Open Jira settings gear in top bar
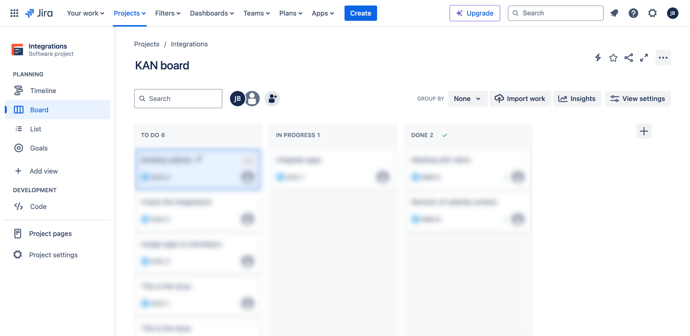Viewport: 690px width, 336px height. (x=652, y=13)
